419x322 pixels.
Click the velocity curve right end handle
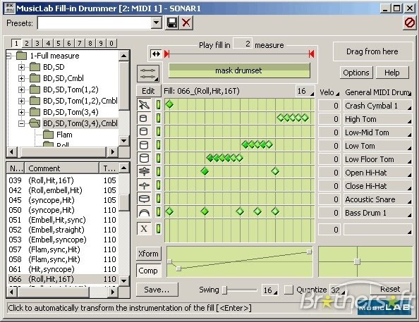pos(309,252)
